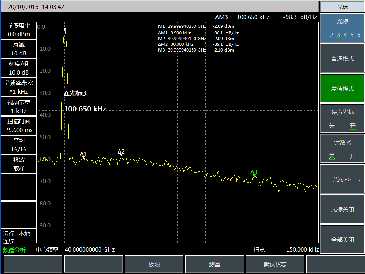365x274 pixels.
Task: Open the 分辨率带宽 resolution bandwidth setting
Action: click(x=19, y=87)
